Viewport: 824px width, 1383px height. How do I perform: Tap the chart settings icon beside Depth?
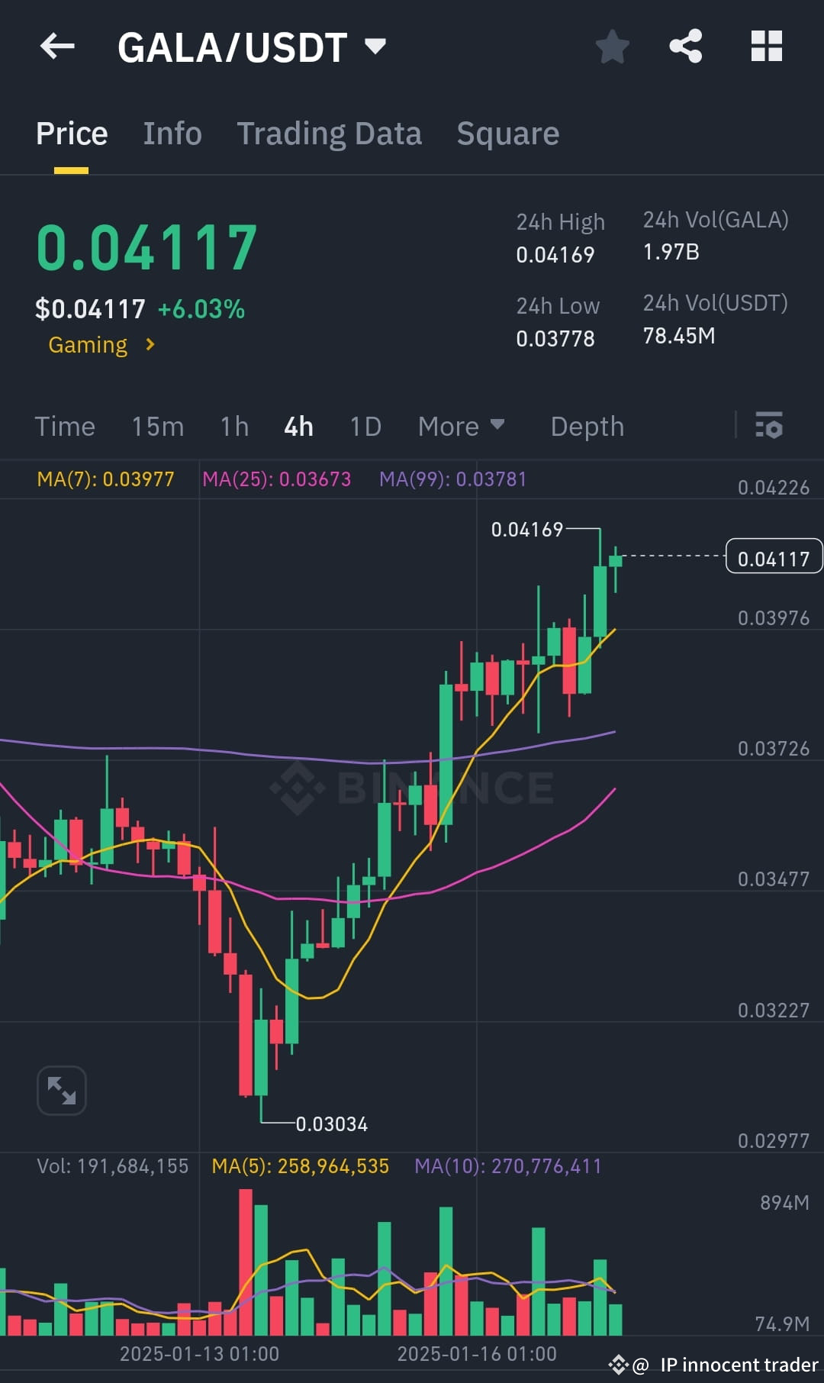click(x=771, y=426)
